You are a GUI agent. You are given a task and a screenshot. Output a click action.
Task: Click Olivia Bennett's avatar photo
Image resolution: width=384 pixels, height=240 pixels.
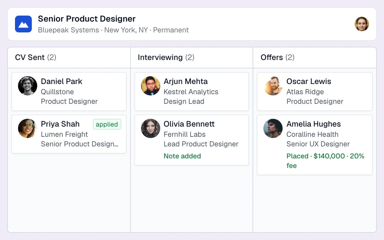pyautogui.click(x=151, y=128)
